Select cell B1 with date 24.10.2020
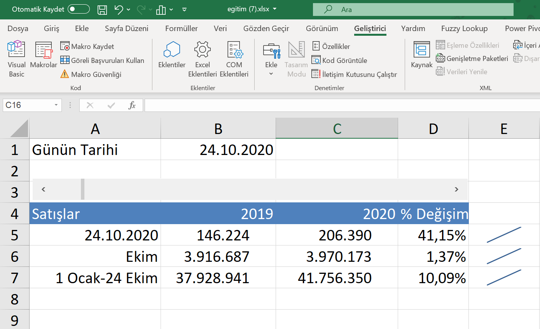This screenshot has height=329, width=540. tap(218, 150)
